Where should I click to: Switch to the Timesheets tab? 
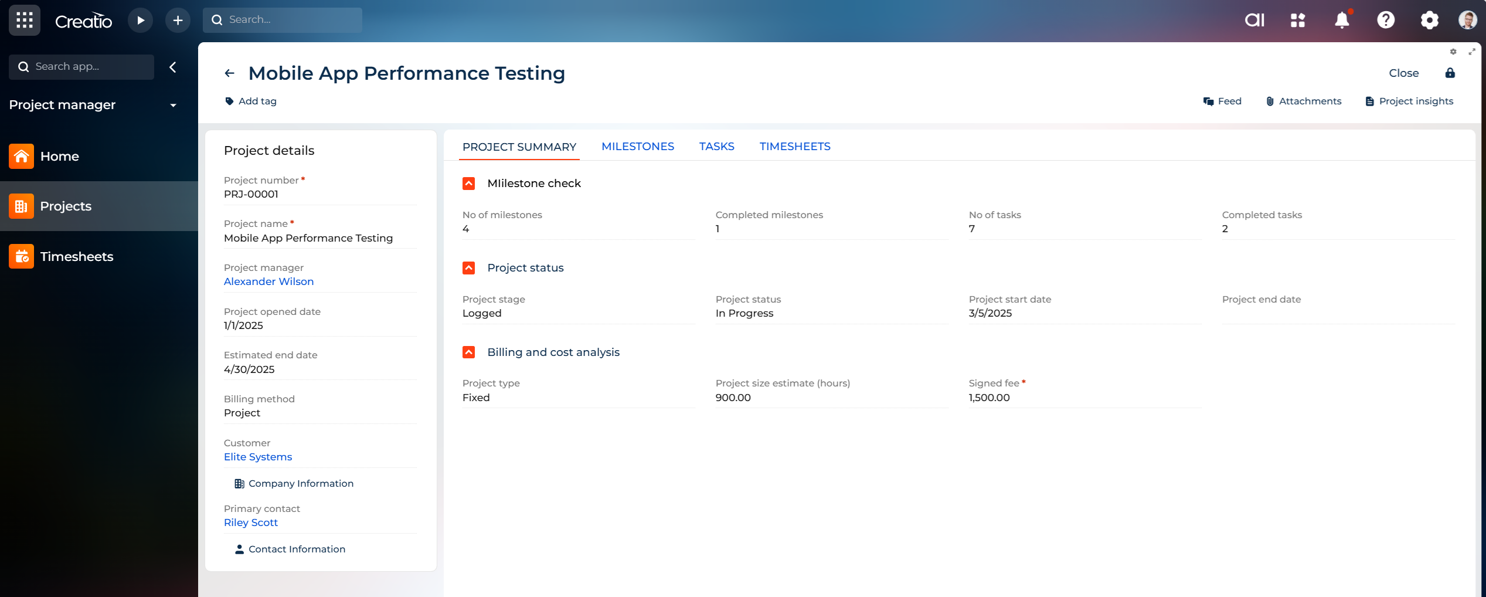pos(795,147)
